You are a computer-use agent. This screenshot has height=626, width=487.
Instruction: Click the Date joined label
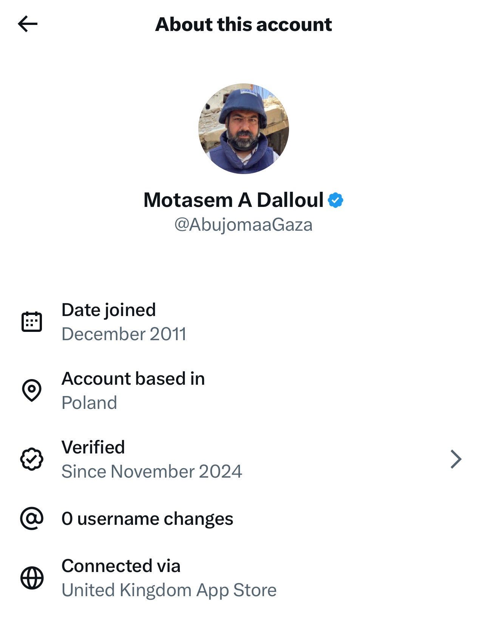click(108, 310)
